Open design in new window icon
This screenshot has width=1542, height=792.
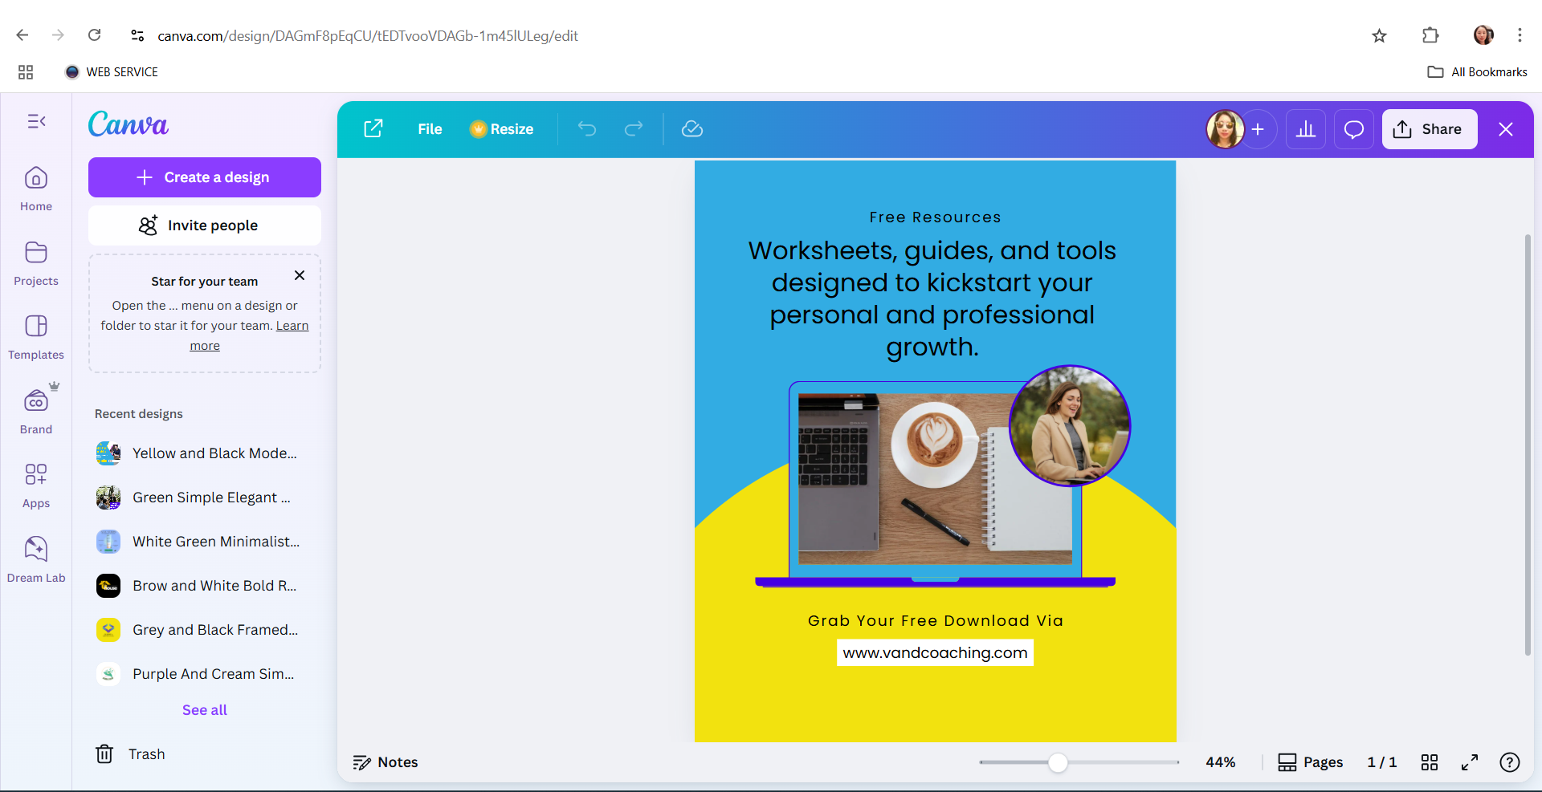373,129
